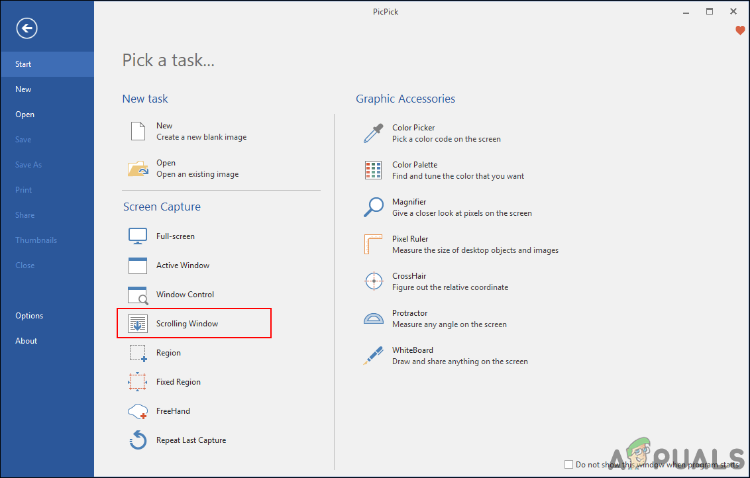Click the back arrow icon
This screenshot has height=478, width=750.
tap(28, 28)
